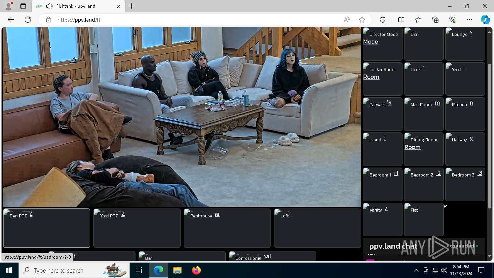Select the Fishtank - ppv.land tab
This screenshot has width=494, height=278.
coord(78,6)
